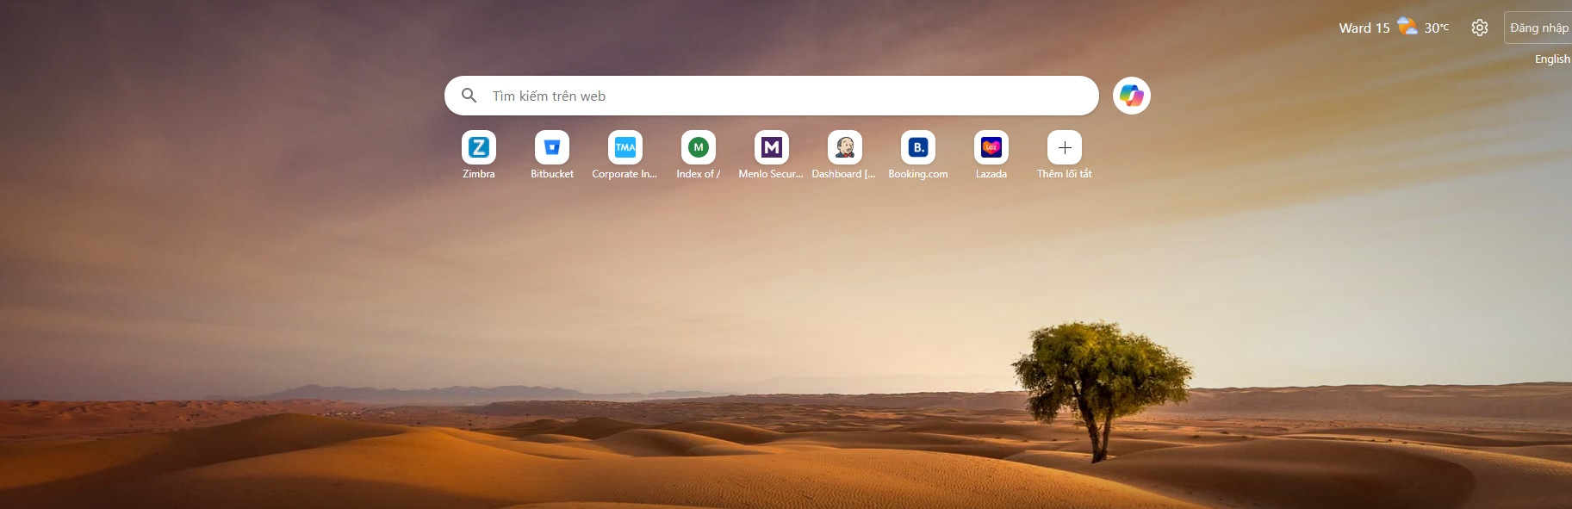Click the 'Booking.com' text label under its icon
1572x509 pixels.
(917, 174)
